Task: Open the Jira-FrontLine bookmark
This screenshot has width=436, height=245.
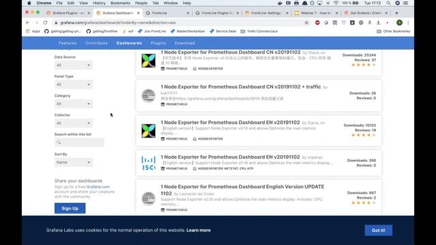Action: click(x=152, y=31)
